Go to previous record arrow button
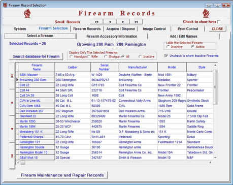 (x=110, y=22)
